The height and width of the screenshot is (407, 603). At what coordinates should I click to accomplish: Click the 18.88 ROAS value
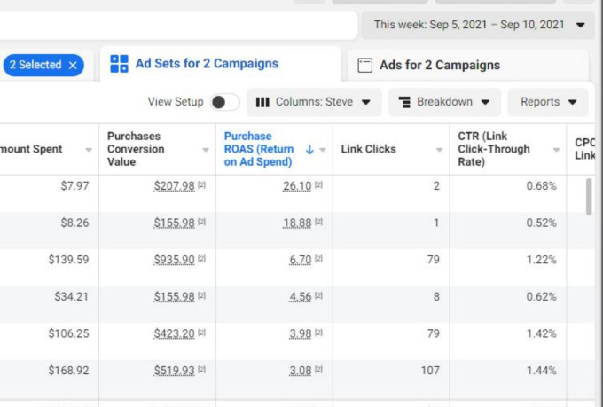(x=297, y=223)
